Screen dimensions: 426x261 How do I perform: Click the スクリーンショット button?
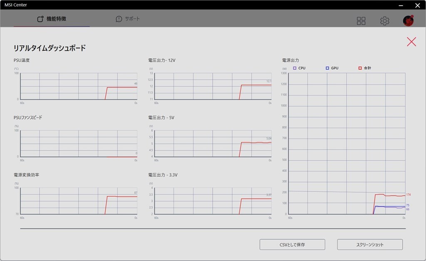coord(370,244)
